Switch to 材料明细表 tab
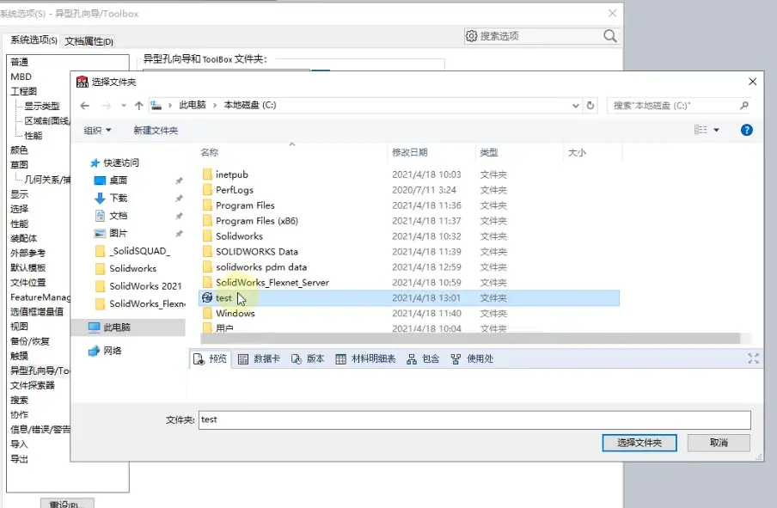 pyautogui.click(x=365, y=358)
